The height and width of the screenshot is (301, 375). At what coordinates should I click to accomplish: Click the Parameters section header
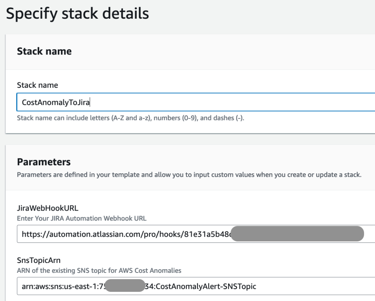[x=43, y=162]
